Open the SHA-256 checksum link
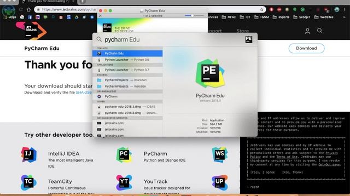Viewport: 350px width, 196px height. click(x=84, y=93)
